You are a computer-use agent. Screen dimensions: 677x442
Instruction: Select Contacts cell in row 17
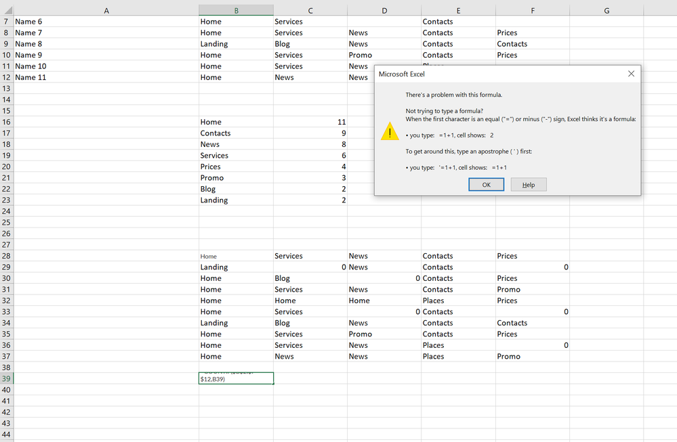pos(237,133)
